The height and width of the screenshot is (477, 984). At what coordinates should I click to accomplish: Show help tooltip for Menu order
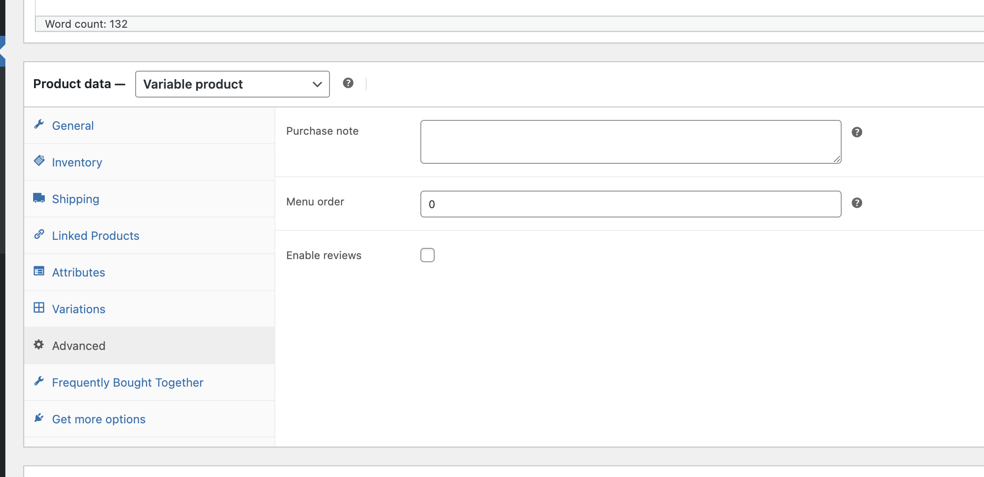pyautogui.click(x=857, y=203)
